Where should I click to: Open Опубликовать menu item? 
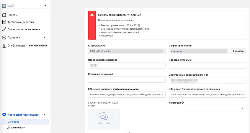pyautogui.click(x=17, y=46)
